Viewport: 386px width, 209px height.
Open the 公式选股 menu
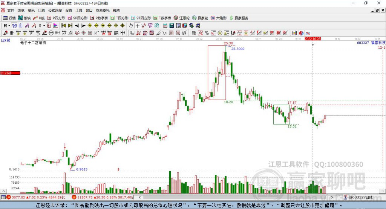(x=55, y=10)
